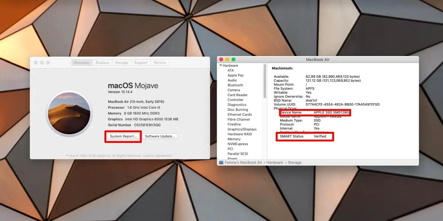Switch to the Storage tab
The height and width of the screenshot is (221, 443).
coord(121,63)
